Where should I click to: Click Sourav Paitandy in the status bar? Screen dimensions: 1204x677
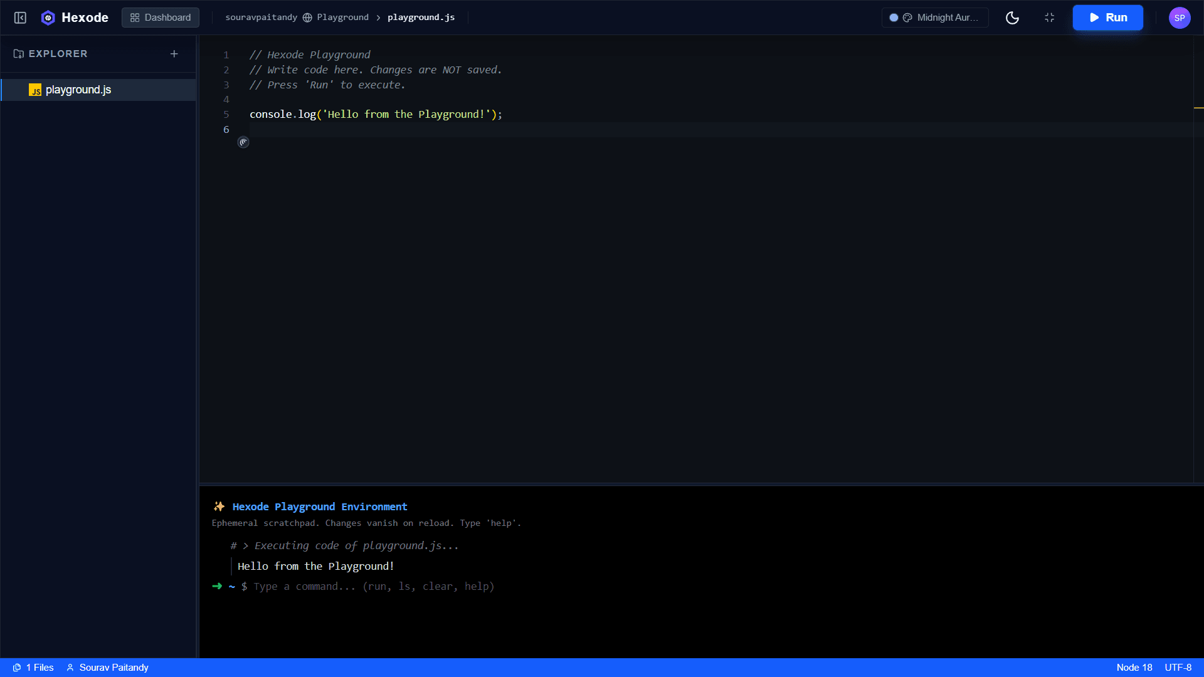click(107, 668)
